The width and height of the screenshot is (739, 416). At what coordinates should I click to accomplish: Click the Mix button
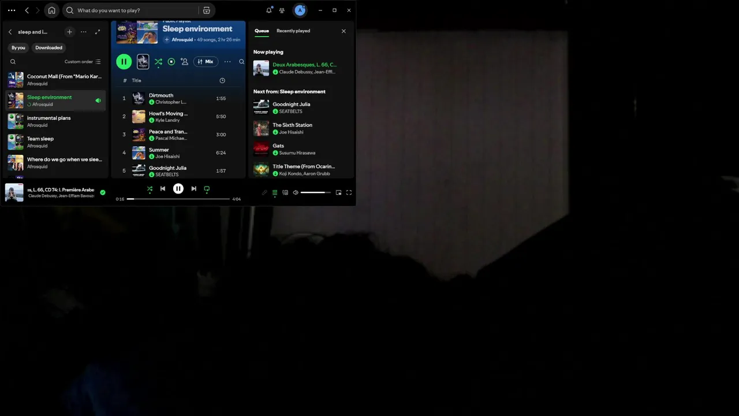[206, 62]
